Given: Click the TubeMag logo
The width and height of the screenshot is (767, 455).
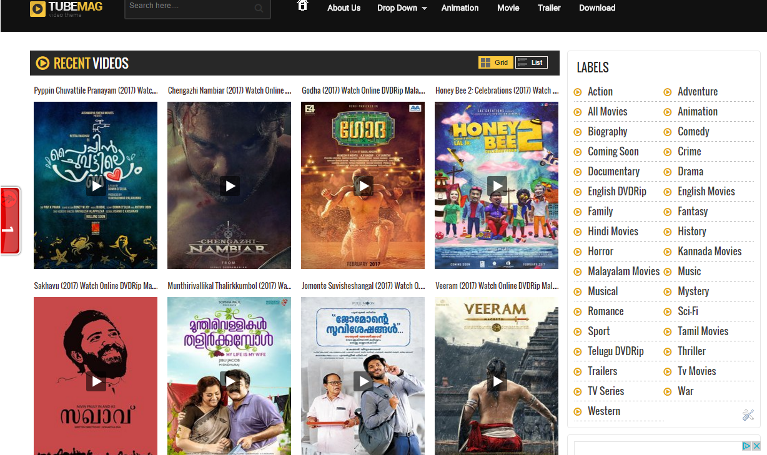Looking at the screenshot, I should (66, 9).
